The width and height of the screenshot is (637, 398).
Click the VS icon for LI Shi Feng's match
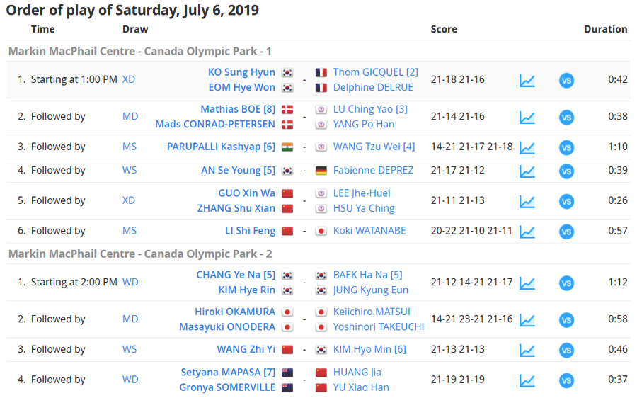[566, 232]
